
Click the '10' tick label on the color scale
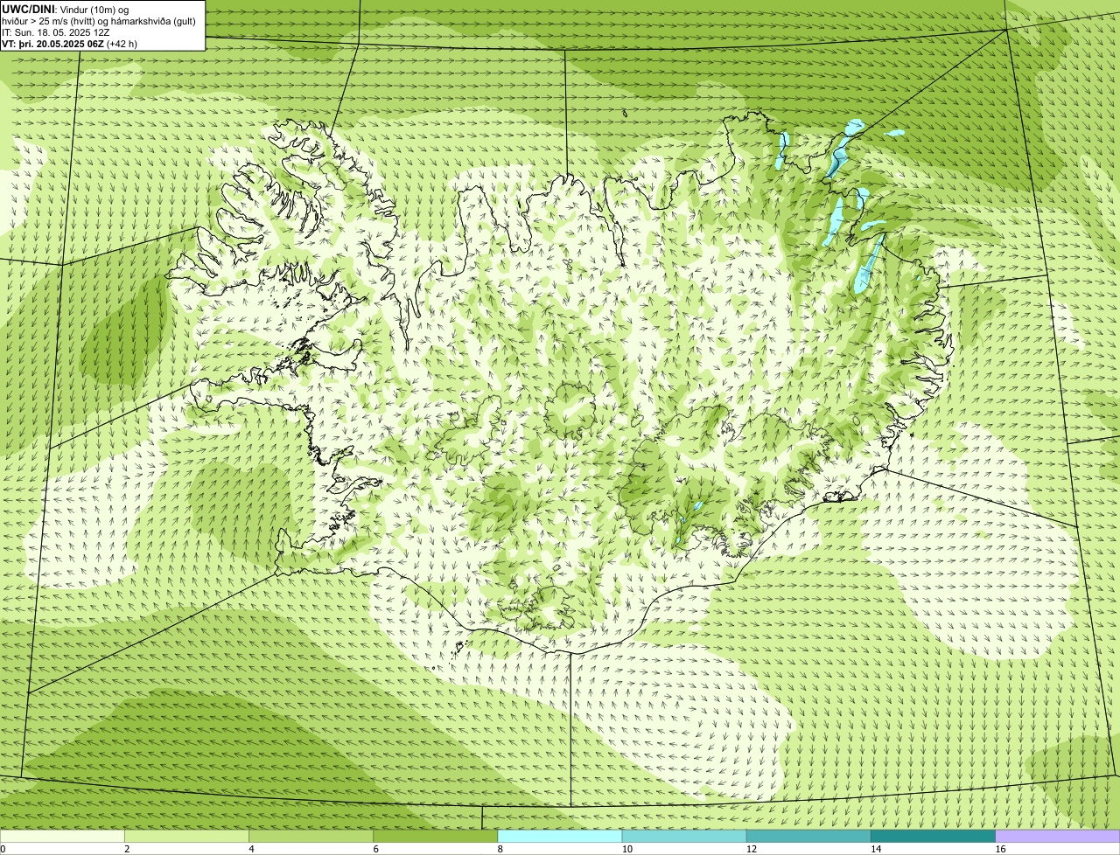click(x=626, y=849)
